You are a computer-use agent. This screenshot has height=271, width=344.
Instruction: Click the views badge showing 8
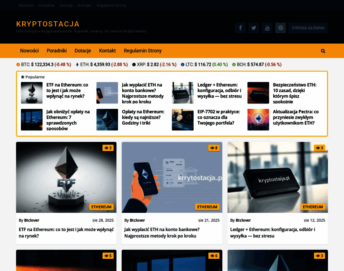(x=214, y=148)
